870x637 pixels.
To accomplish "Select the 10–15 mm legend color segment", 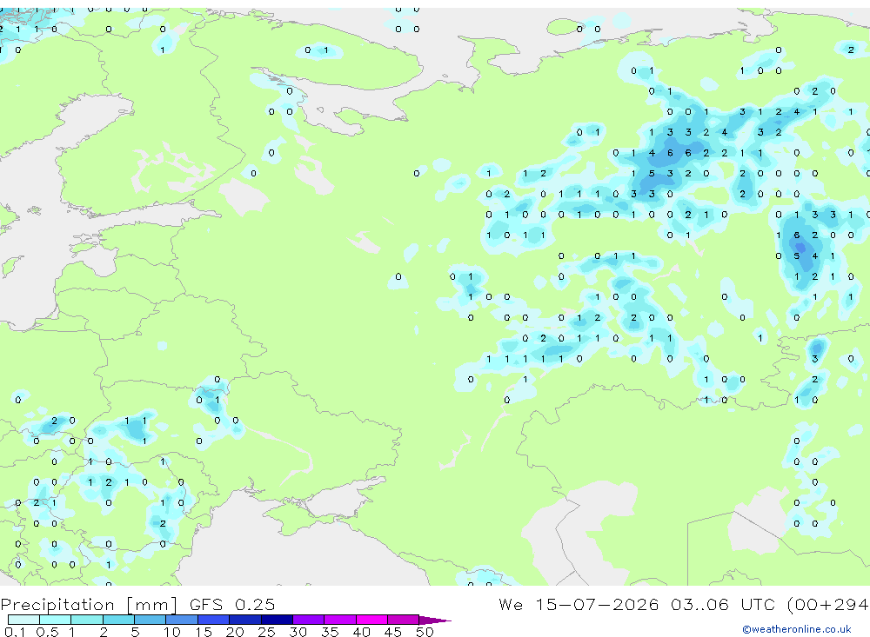I will coord(182,620).
